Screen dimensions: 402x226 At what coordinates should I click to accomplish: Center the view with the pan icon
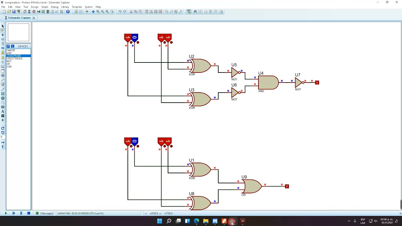[x=93, y=12]
